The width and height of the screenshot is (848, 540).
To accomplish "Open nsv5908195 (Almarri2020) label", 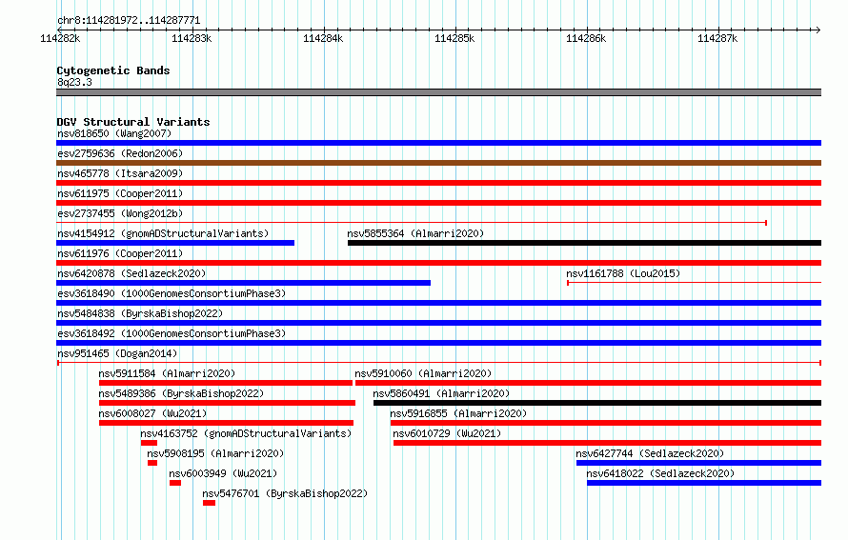I will coord(215,453).
